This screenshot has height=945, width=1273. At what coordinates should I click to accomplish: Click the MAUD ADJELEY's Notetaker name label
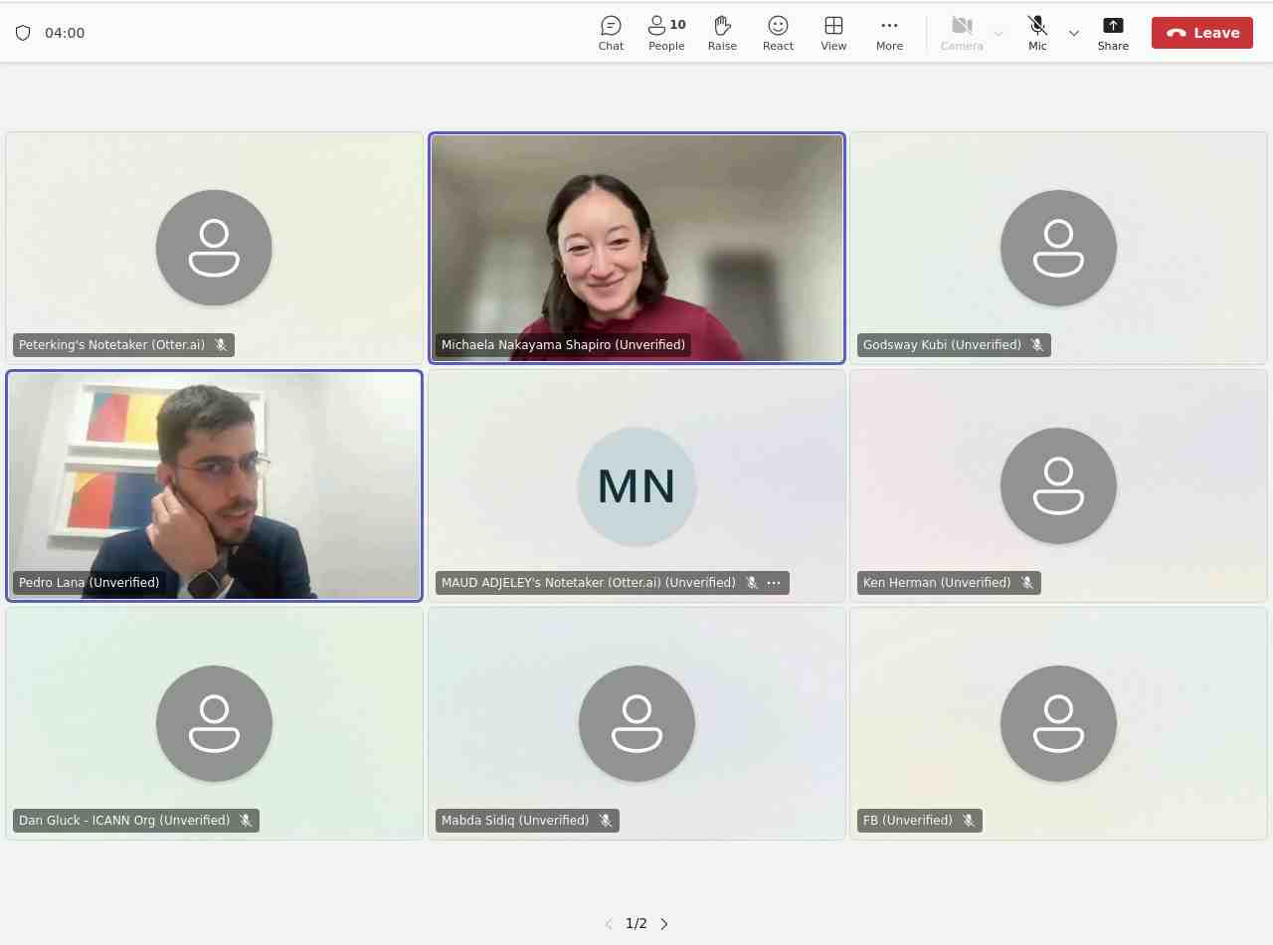589,583
